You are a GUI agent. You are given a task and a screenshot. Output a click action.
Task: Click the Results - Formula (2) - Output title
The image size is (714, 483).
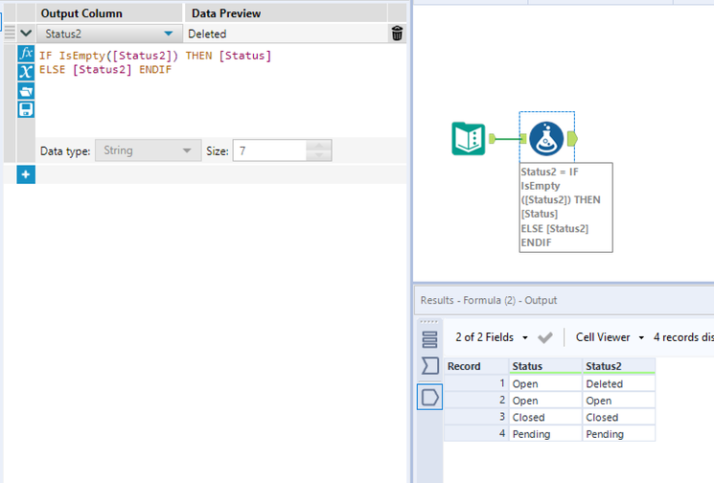[489, 300]
